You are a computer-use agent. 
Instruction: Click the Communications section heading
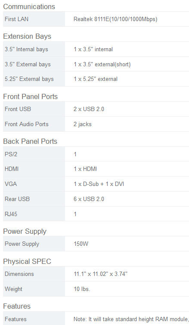pos(29,6)
